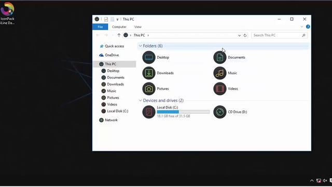Open the address bar history dropdown

239,35
